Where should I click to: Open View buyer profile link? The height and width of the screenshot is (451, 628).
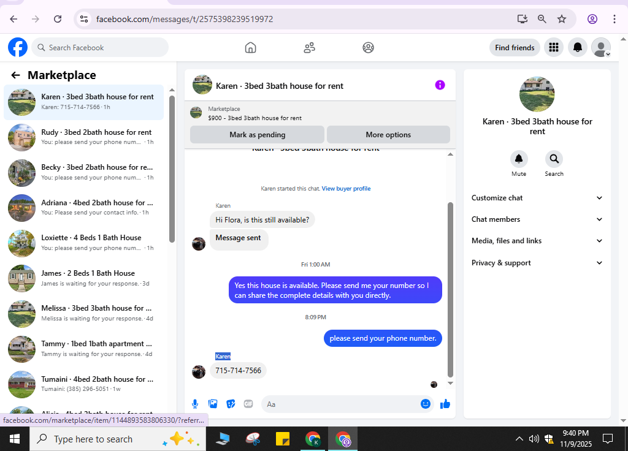tap(346, 189)
